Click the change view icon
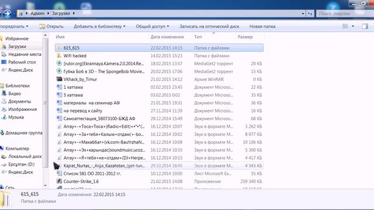This screenshot has width=374, height=210. click(x=345, y=26)
